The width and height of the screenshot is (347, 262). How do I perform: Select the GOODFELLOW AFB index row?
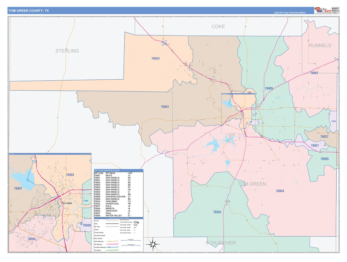pos(118,197)
